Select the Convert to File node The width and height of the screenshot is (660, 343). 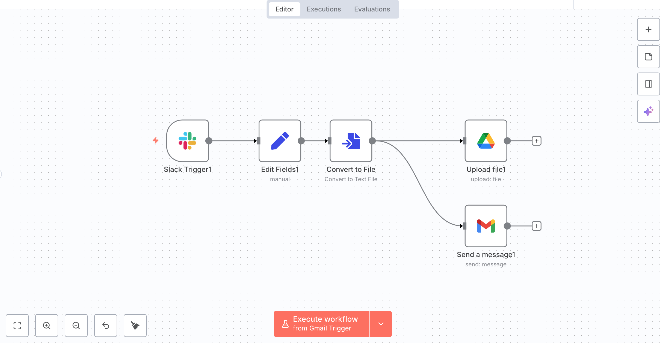[x=351, y=141]
